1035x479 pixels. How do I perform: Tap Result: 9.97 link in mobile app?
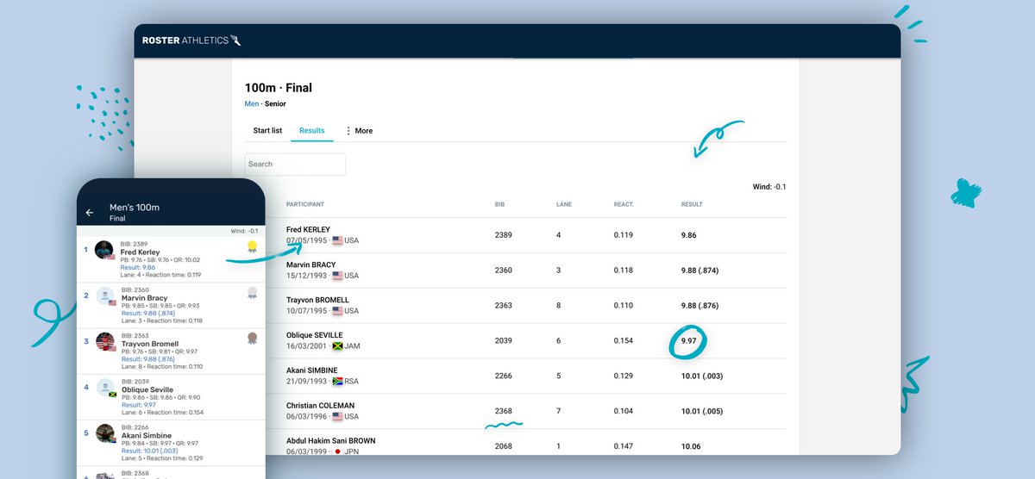tap(139, 404)
